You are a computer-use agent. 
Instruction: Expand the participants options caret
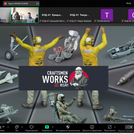pos(8,127)
